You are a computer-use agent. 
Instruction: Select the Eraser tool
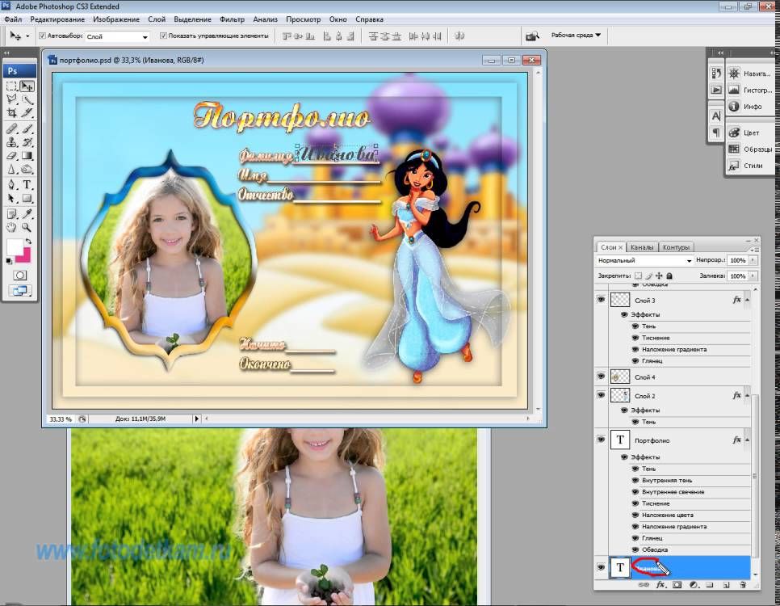(12, 156)
